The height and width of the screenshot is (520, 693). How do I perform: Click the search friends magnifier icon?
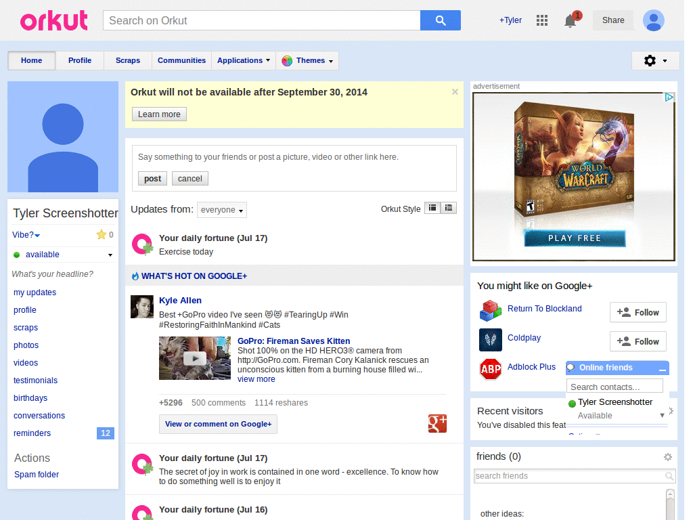pos(669,476)
